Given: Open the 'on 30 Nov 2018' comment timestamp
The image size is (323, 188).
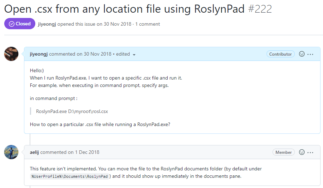Looking at the screenshot, I should pyautogui.click(x=94, y=54).
